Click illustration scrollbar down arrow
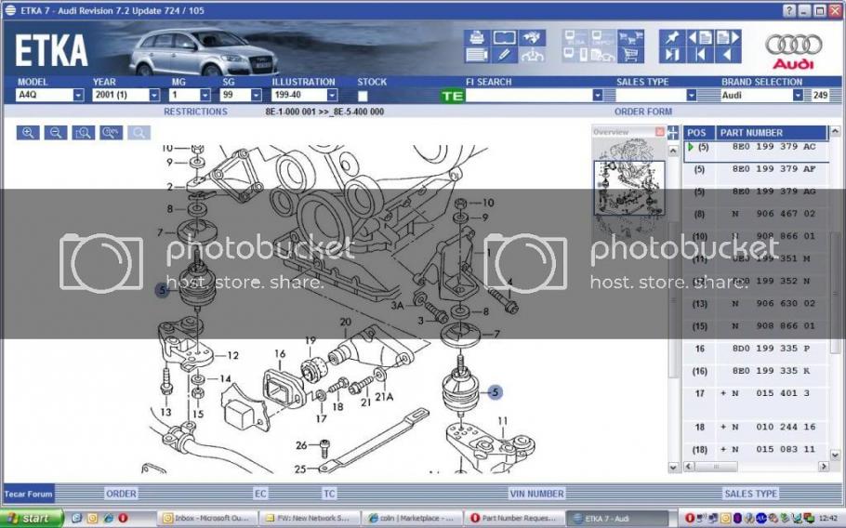Image resolution: width=846 pixels, height=528 pixels. (x=673, y=467)
